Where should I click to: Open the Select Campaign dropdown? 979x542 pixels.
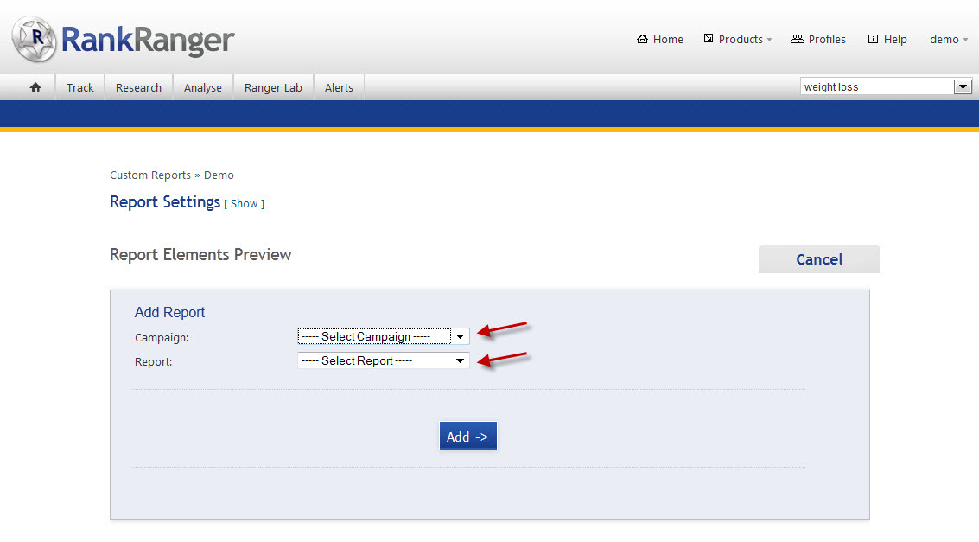point(384,336)
